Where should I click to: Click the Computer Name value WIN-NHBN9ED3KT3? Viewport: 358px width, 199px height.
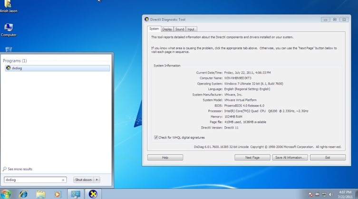pyautogui.click(x=238, y=78)
